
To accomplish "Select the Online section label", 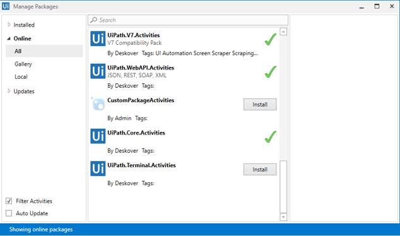I will (23, 38).
